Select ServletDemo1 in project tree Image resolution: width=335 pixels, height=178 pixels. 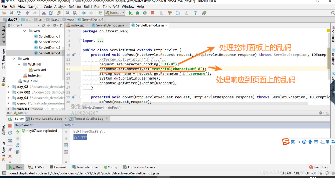point(47,36)
